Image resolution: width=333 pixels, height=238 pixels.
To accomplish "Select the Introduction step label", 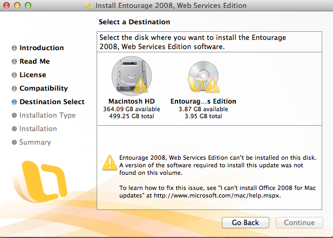I will (x=42, y=48).
